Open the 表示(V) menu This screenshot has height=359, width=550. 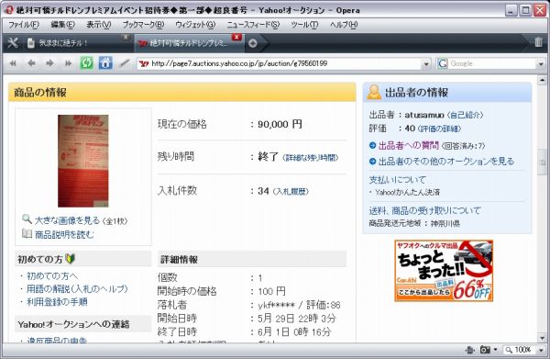(99, 25)
